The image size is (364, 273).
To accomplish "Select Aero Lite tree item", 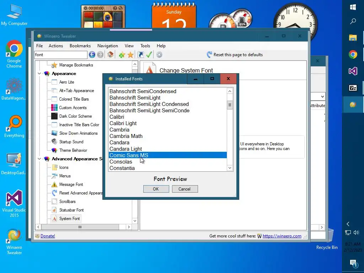I will (66, 82).
